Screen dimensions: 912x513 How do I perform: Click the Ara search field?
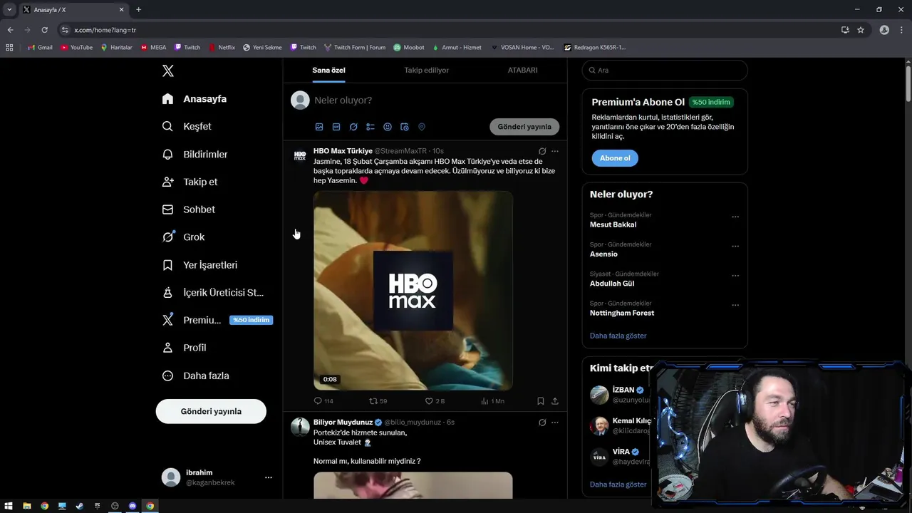pyautogui.click(x=665, y=70)
